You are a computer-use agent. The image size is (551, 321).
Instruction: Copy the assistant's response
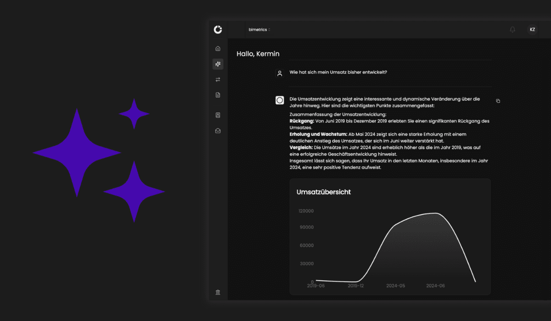(x=498, y=101)
